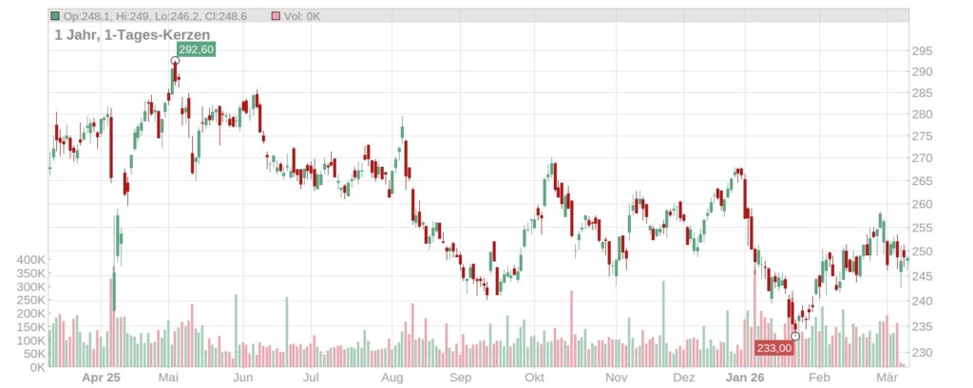Click the pink volume legend swatch
Viewport: 973px width, 388px height.
coord(276,16)
